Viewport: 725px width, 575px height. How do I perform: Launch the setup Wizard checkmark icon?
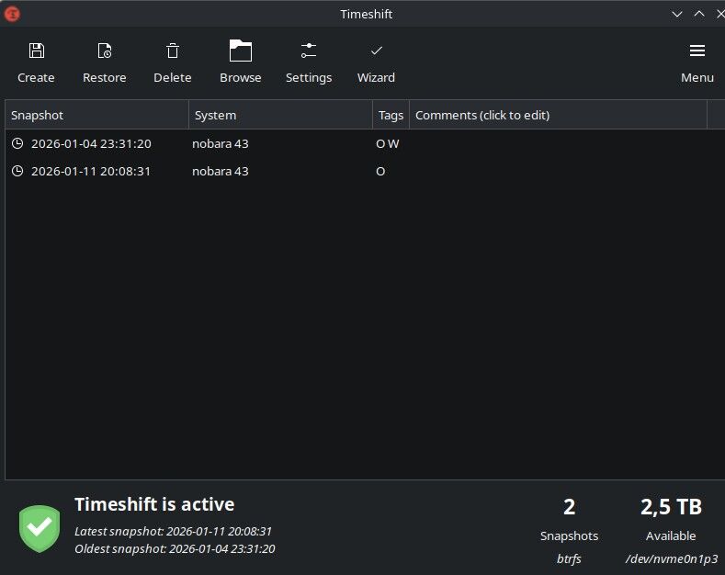click(x=376, y=51)
